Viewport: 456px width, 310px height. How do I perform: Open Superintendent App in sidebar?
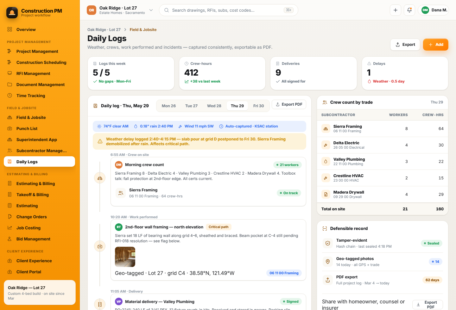(x=40, y=140)
